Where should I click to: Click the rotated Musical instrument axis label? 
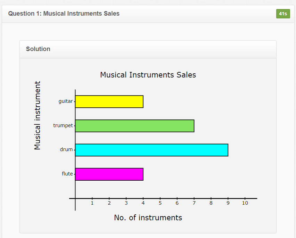point(38,115)
